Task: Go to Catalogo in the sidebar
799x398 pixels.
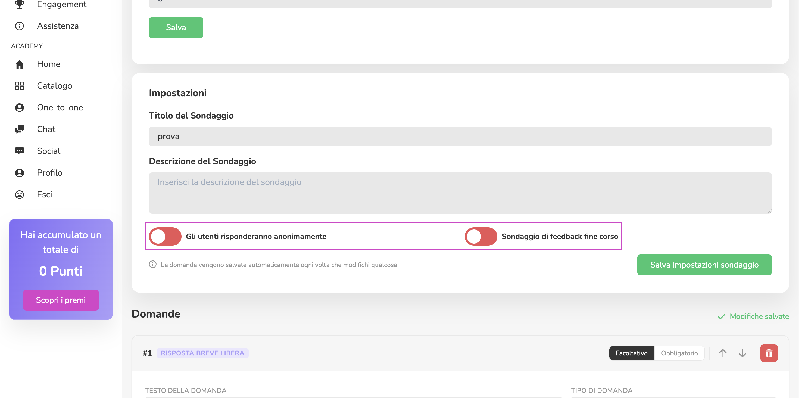Action: [54, 86]
